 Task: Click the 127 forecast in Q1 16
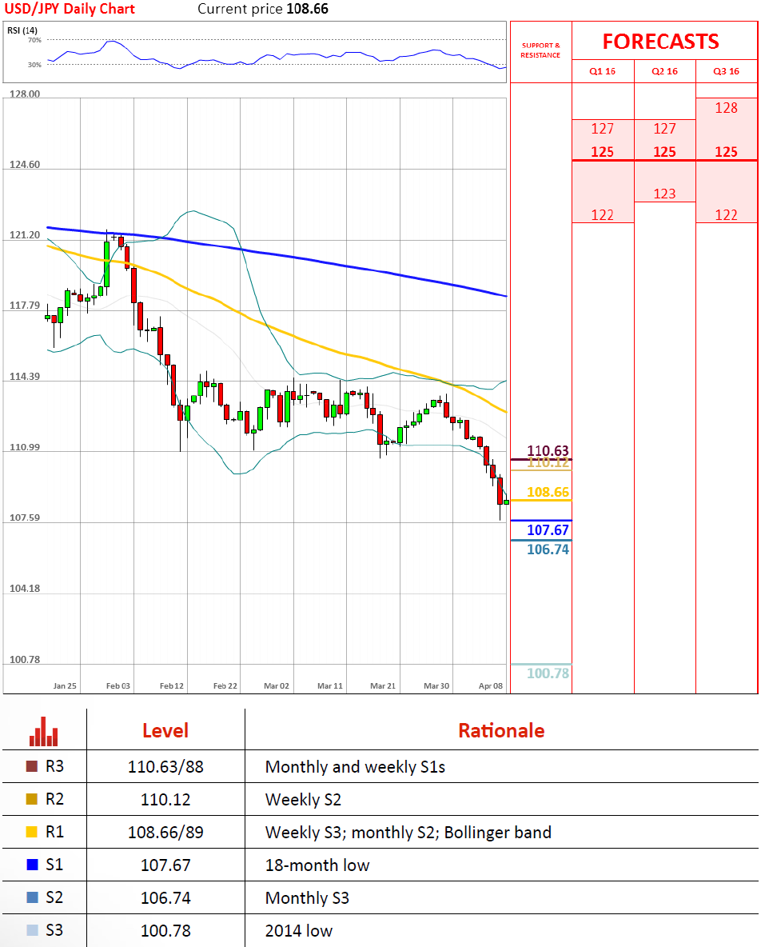602,129
